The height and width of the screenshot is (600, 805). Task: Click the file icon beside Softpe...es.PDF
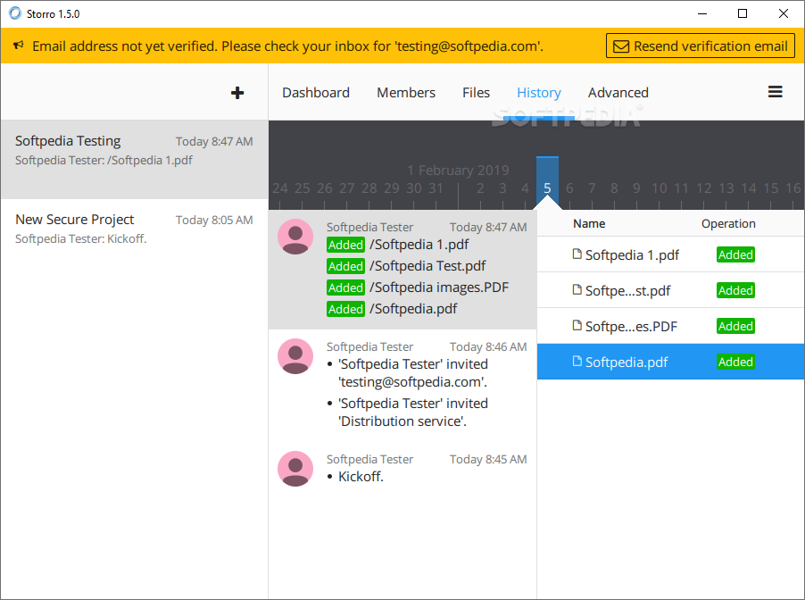[x=577, y=325]
